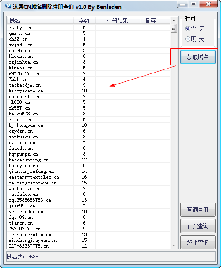Screen dimensions: 221x268
Task: Select row taobaodjw.cn
Action: click(89, 85)
